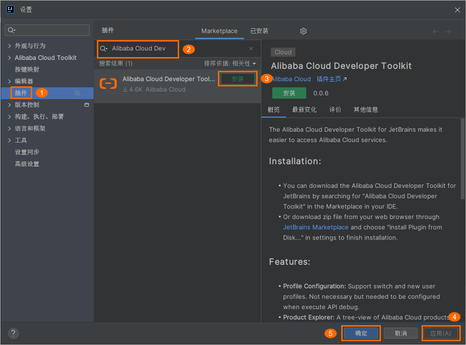Expand the 外观与行为 tree node
The image size is (466, 345).
pyautogui.click(x=9, y=46)
